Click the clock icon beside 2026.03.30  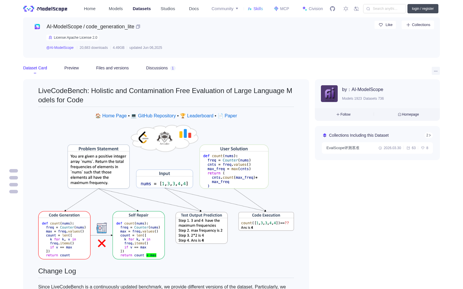[x=380, y=148]
